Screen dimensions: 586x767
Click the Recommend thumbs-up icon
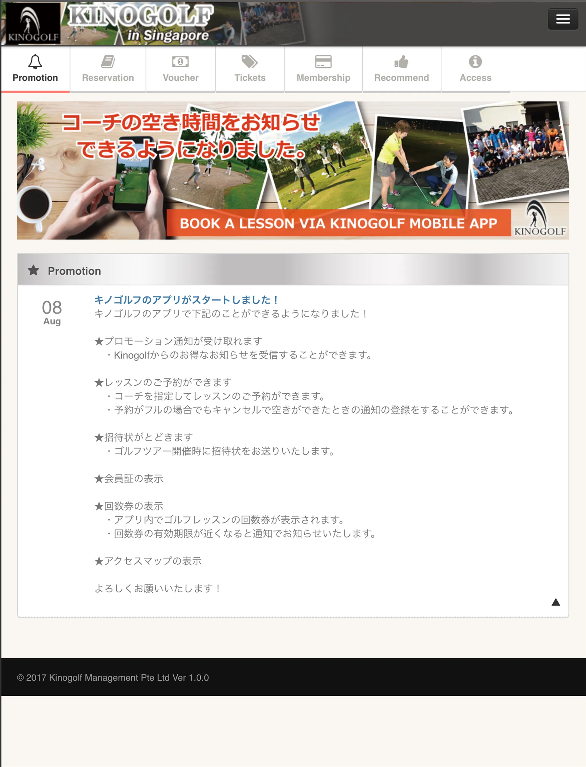tap(401, 62)
